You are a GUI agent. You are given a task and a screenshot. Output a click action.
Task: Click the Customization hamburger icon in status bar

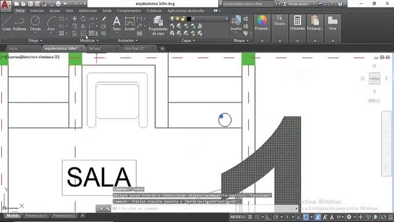pyautogui.click(x=390, y=217)
